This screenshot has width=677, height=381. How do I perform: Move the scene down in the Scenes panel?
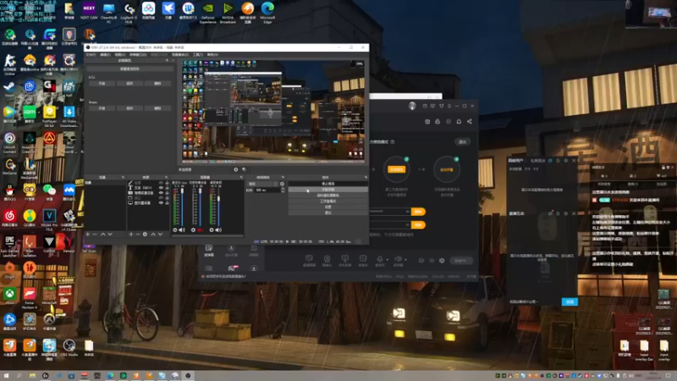(110, 235)
